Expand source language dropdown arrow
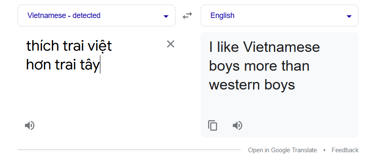Screen dimensions: 391x161 click(x=166, y=16)
